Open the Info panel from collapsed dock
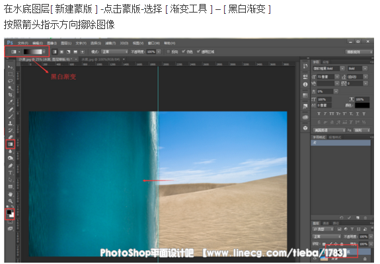Screen dimensions: 380x264 point(305,84)
